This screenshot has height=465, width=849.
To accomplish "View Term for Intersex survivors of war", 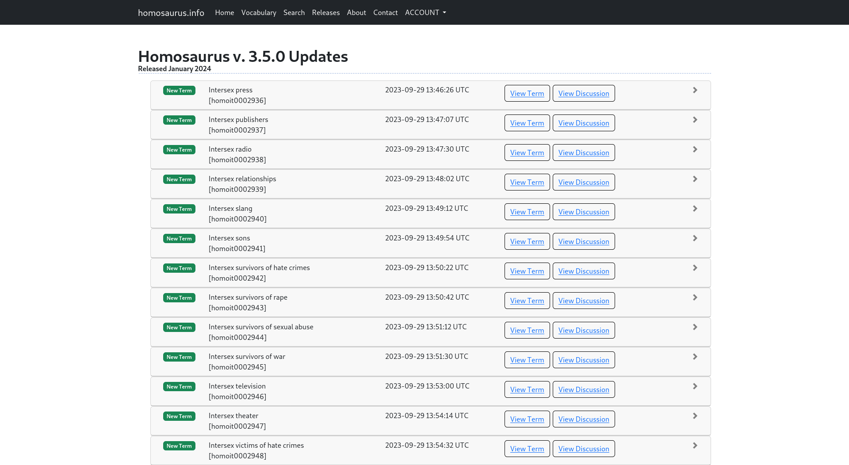I will point(527,360).
